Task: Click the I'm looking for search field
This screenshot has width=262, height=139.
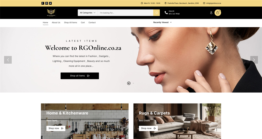Action: click(125, 13)
